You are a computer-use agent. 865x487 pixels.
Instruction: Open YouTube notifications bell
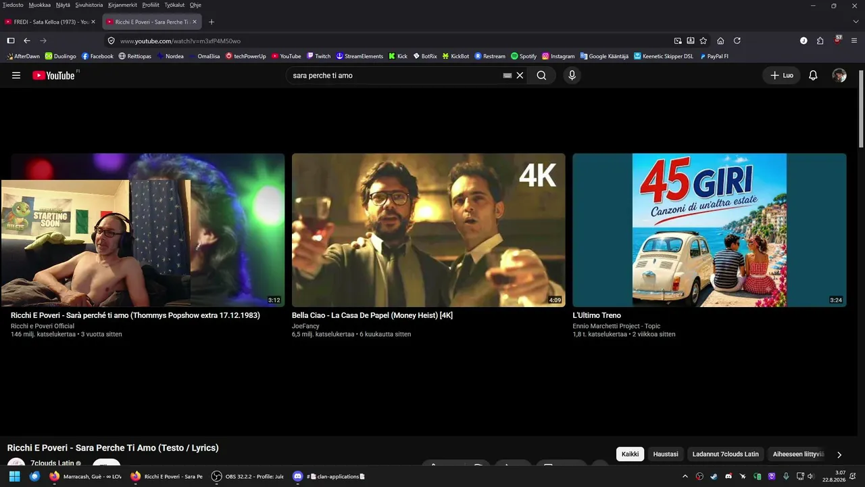(813, 76)
